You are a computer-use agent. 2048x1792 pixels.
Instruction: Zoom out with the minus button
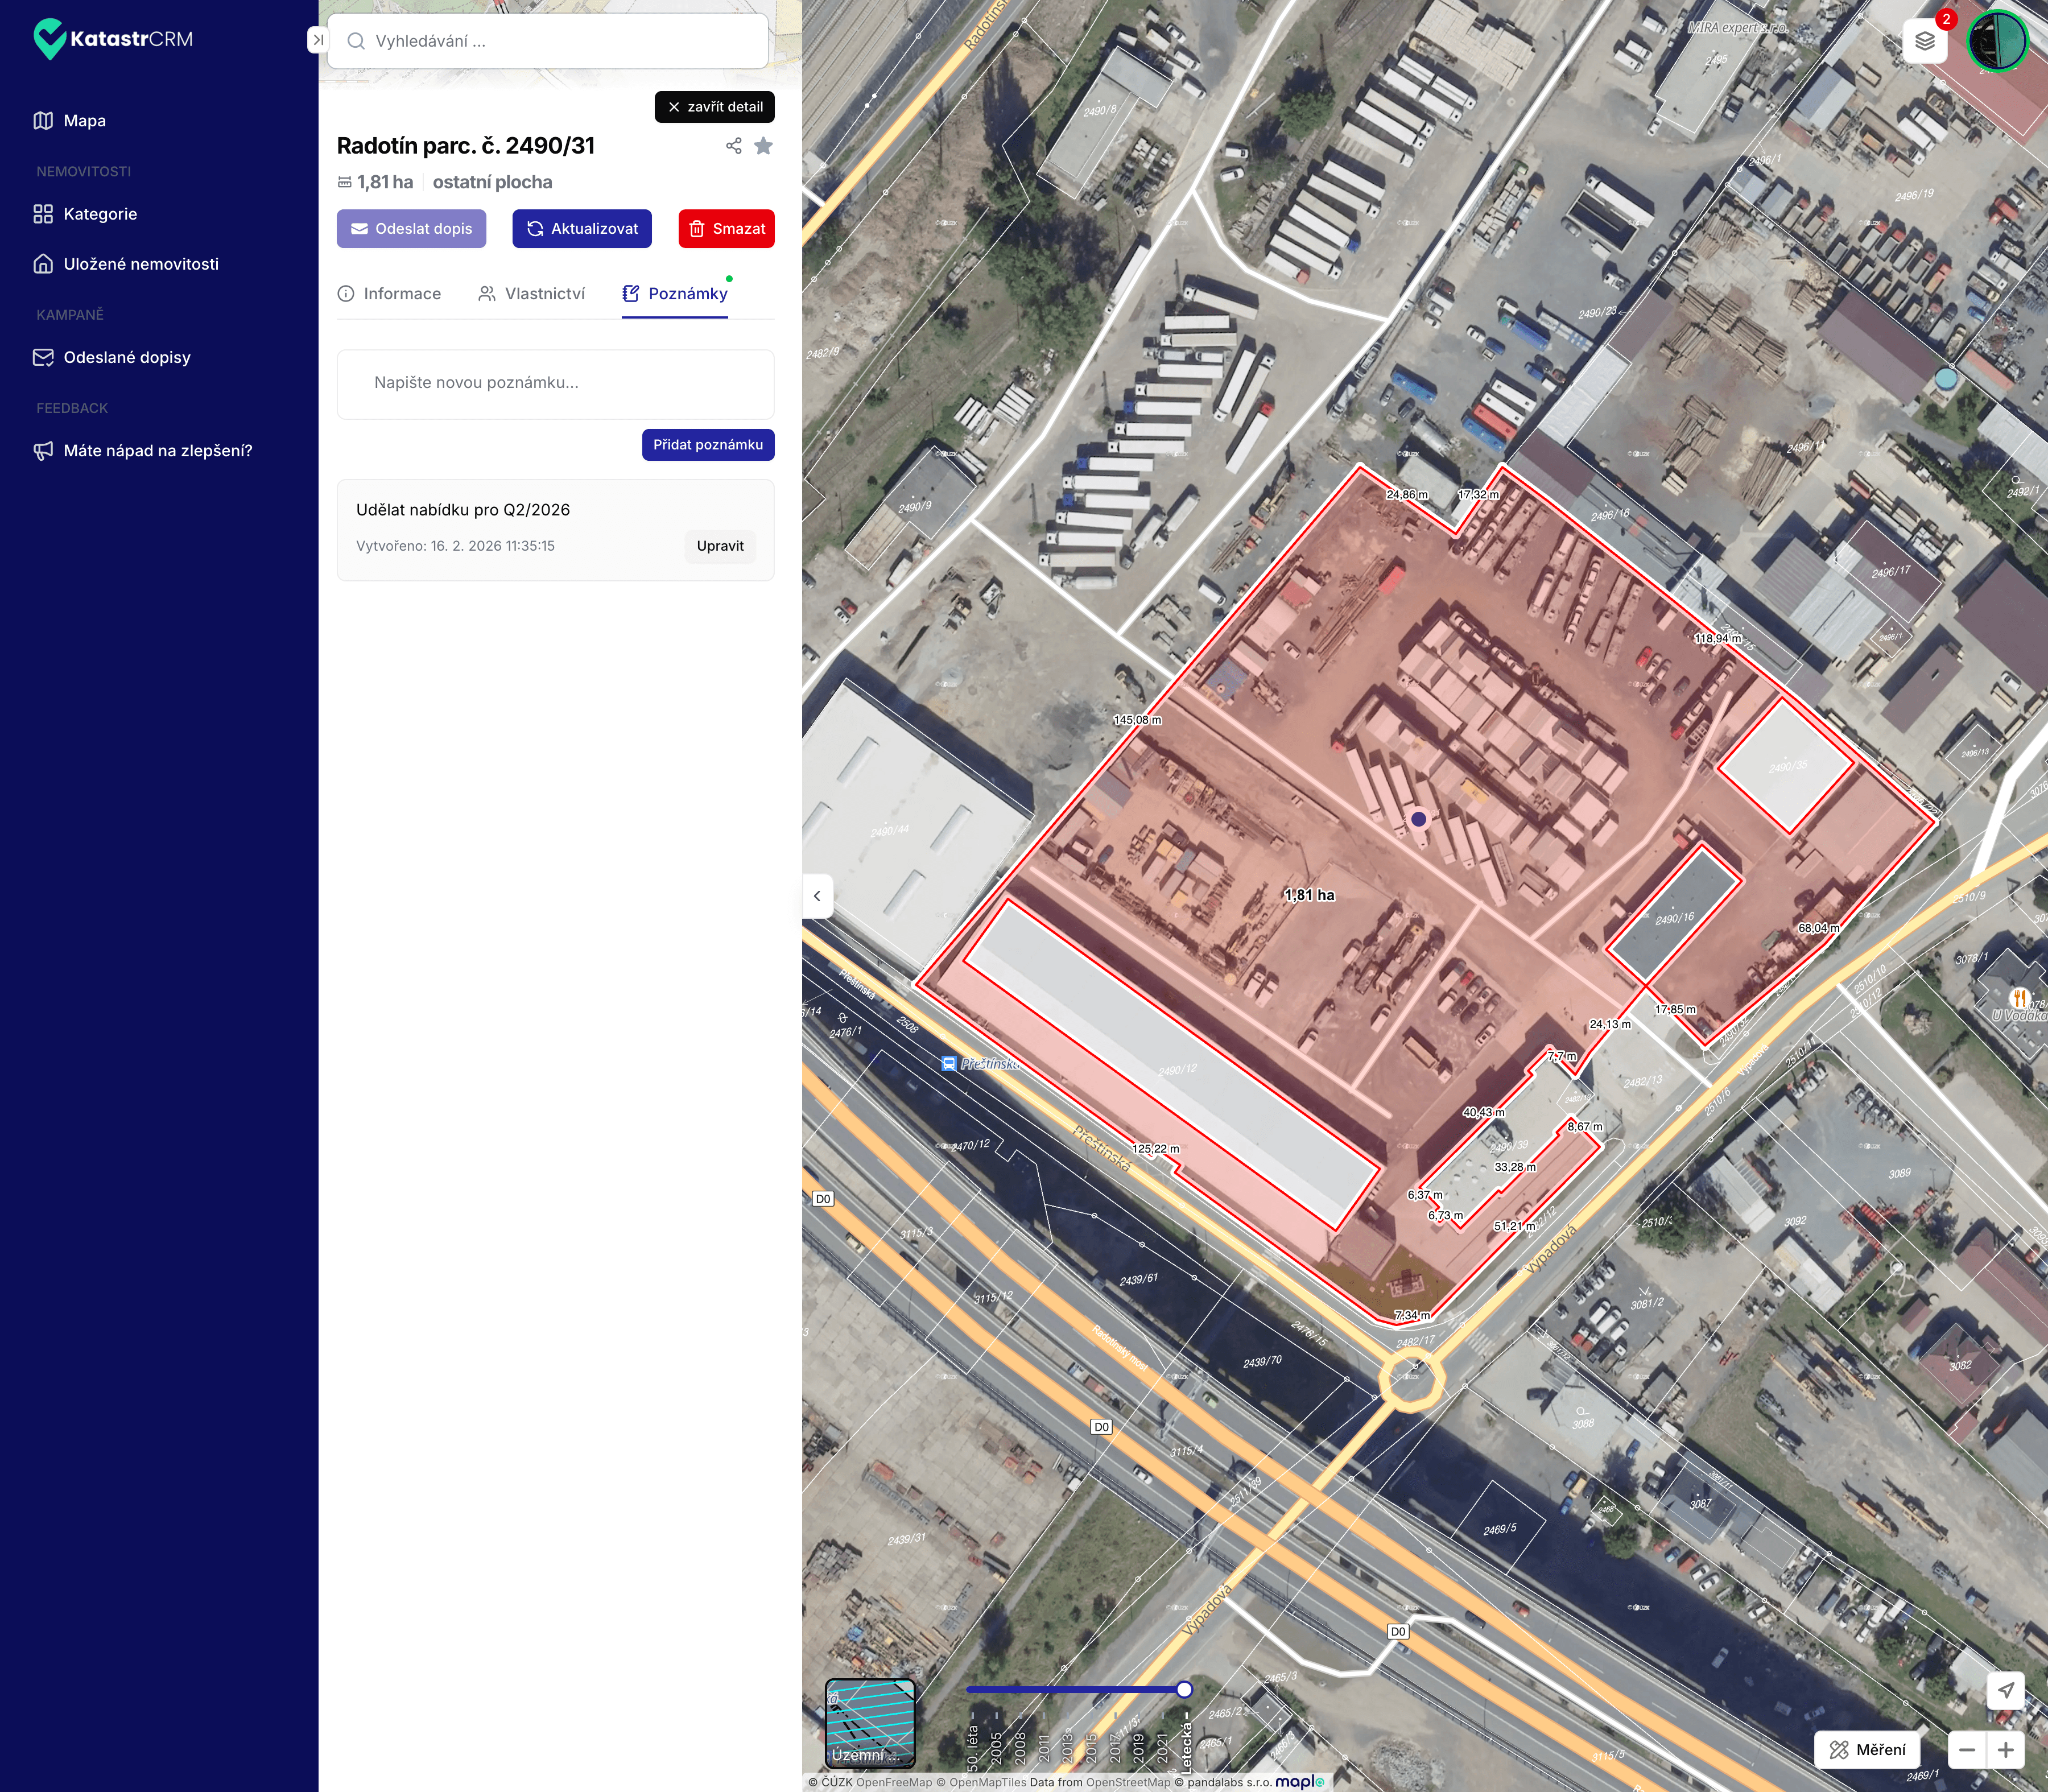(x=1967, y=1749)
